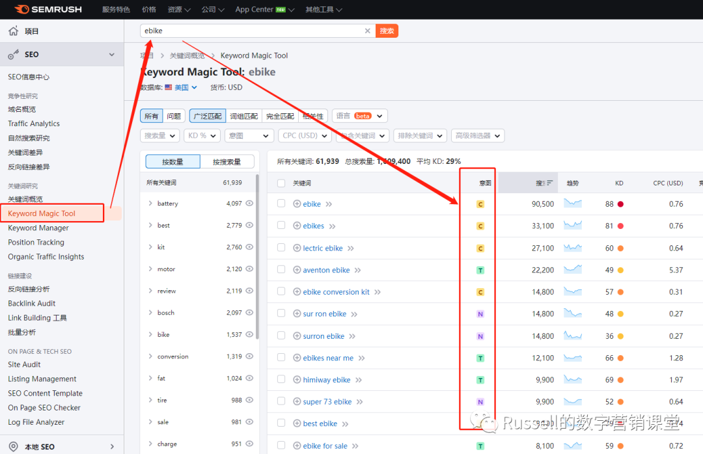Open the 排除关键词 dropdown
The width and height of the screenshot is (703, 454).
(x=420, y=135)
